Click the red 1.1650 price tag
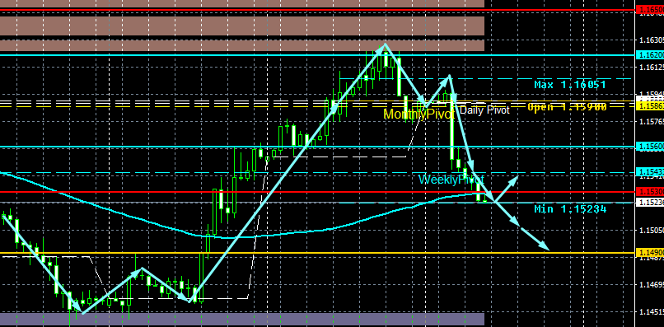664x327 pixels. tap(650, 9)
